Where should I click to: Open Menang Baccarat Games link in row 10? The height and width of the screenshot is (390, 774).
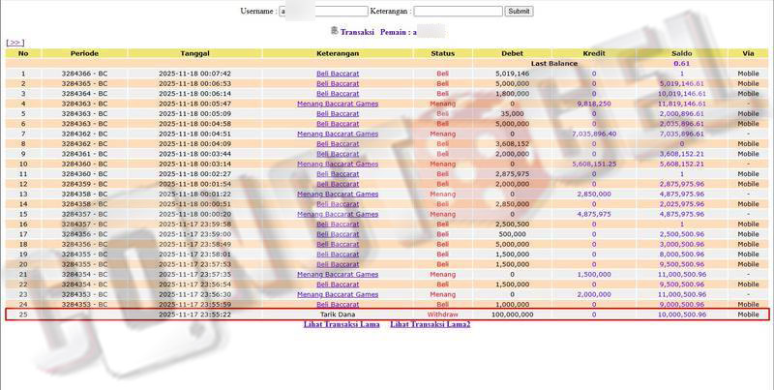(x=338, y=164)
